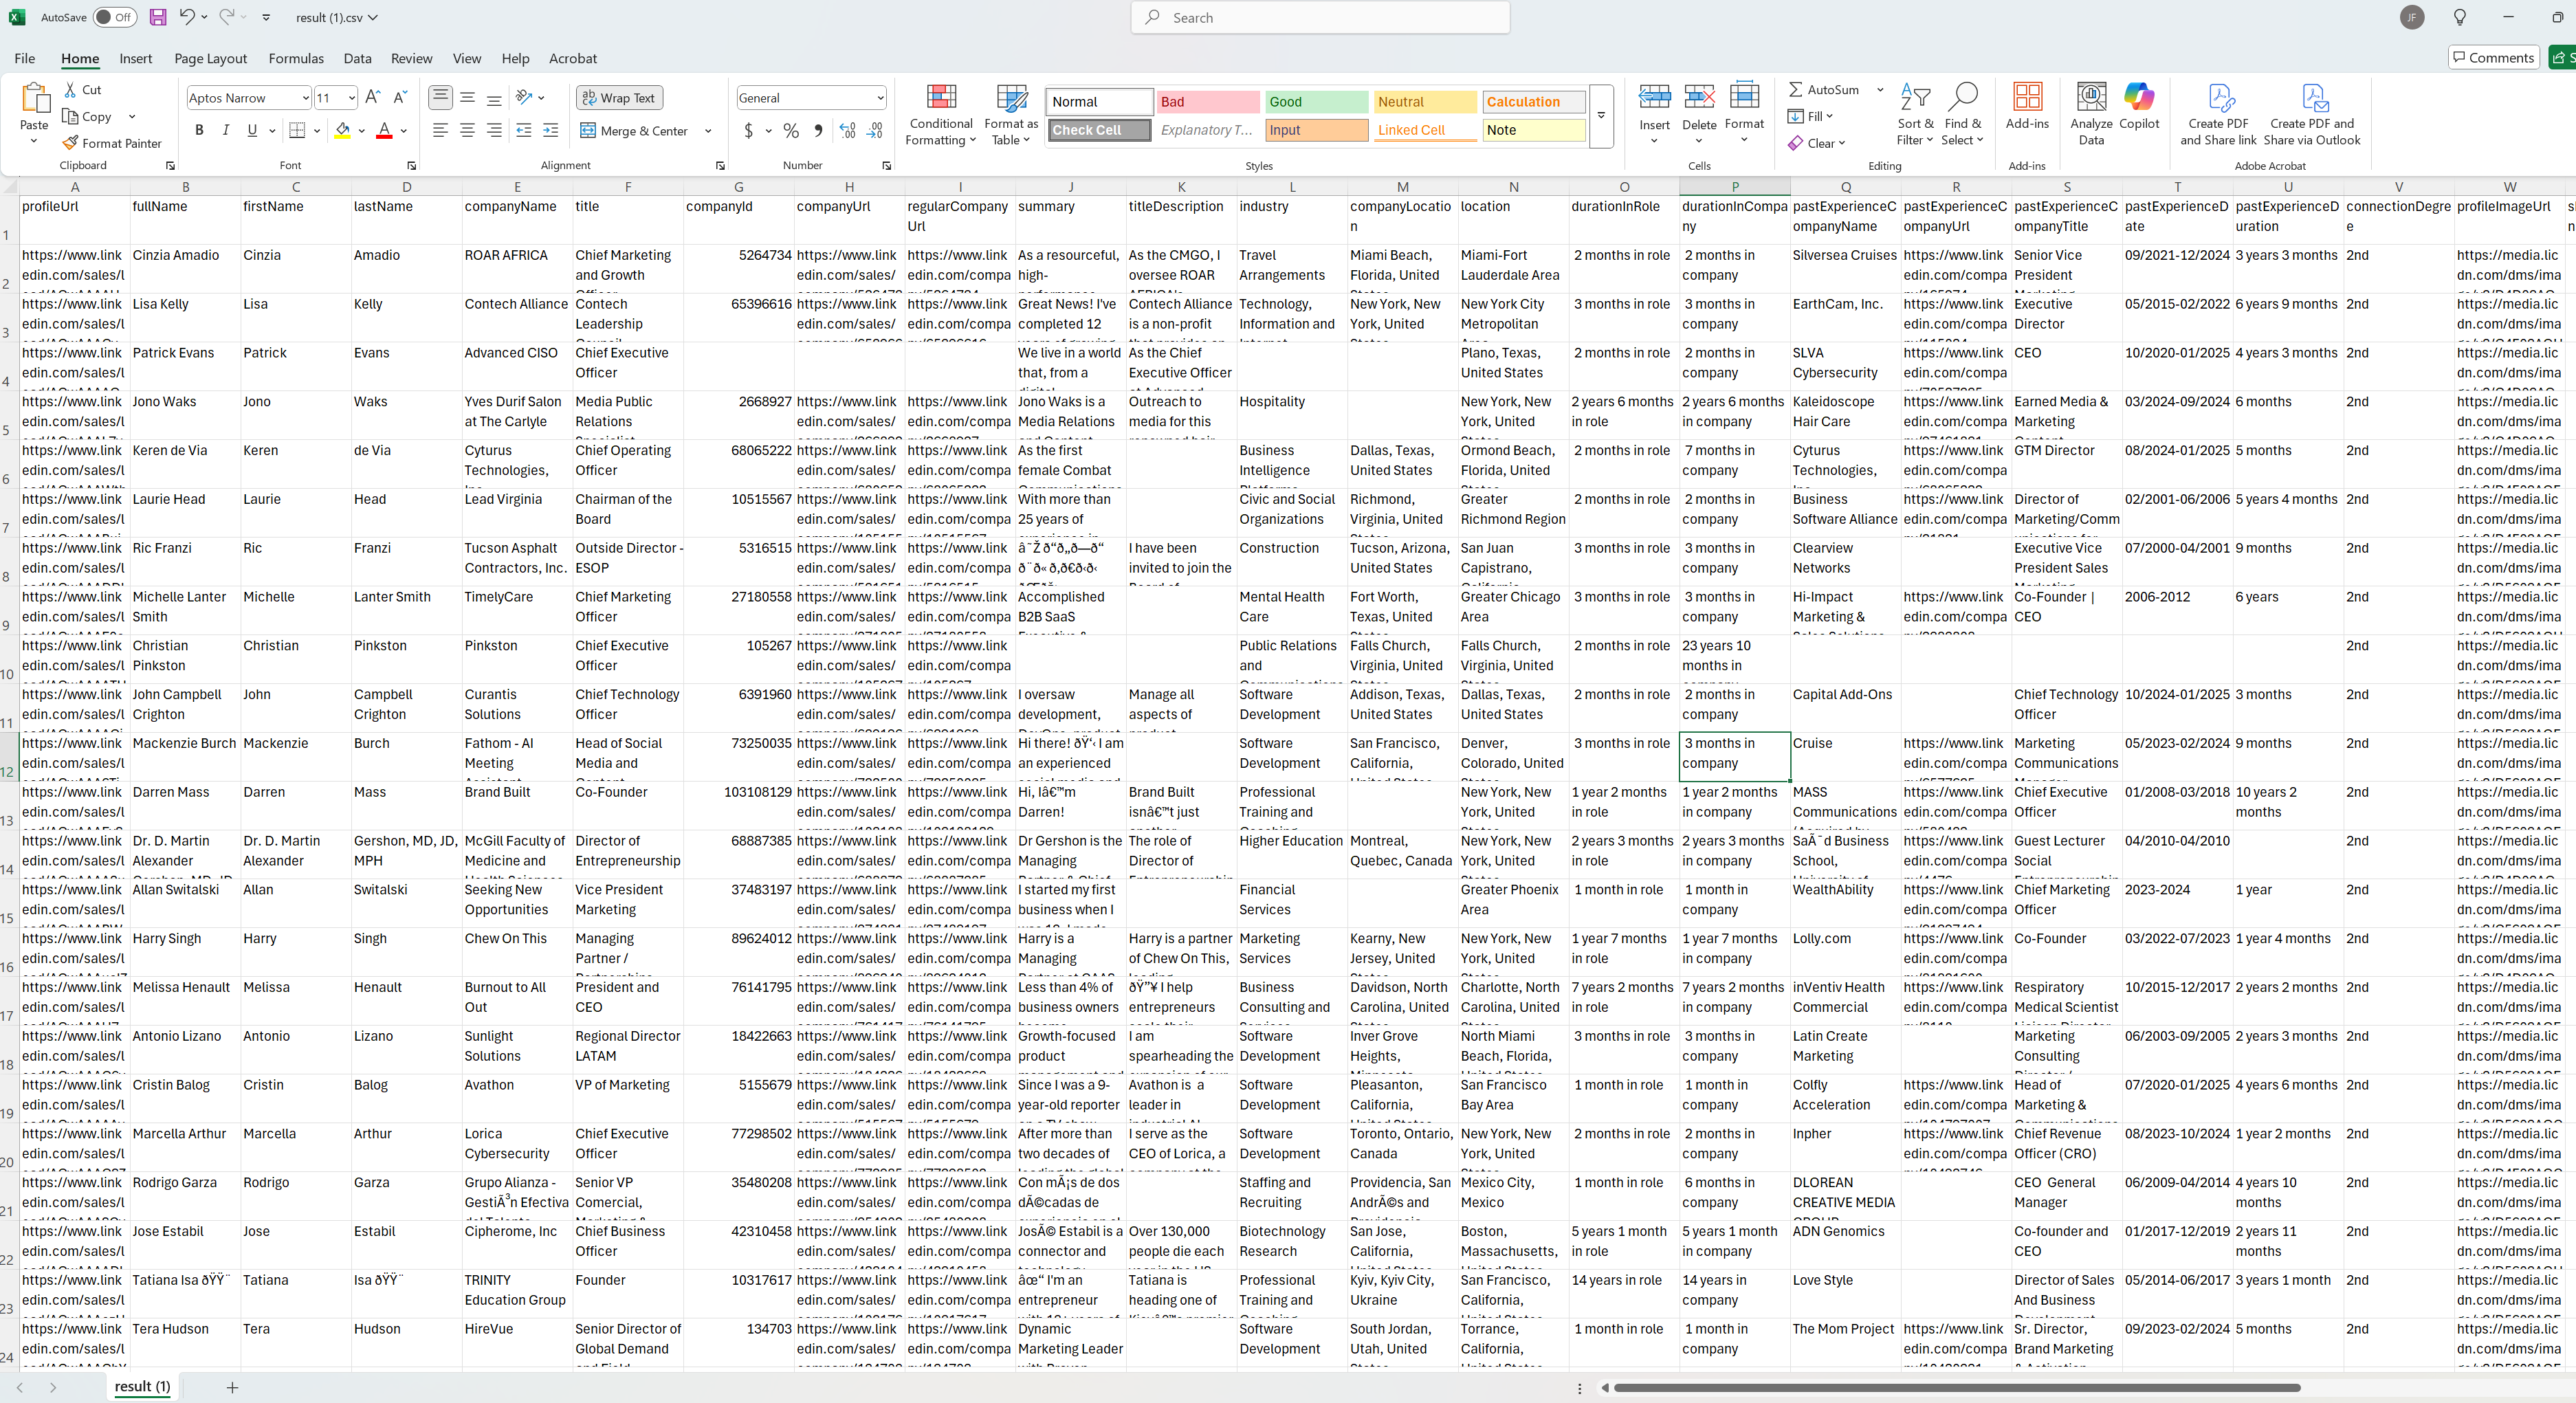Expand the cell Styles gallery
The width and height of the screenshot is (2576, 1403).
click(1601, 115)
